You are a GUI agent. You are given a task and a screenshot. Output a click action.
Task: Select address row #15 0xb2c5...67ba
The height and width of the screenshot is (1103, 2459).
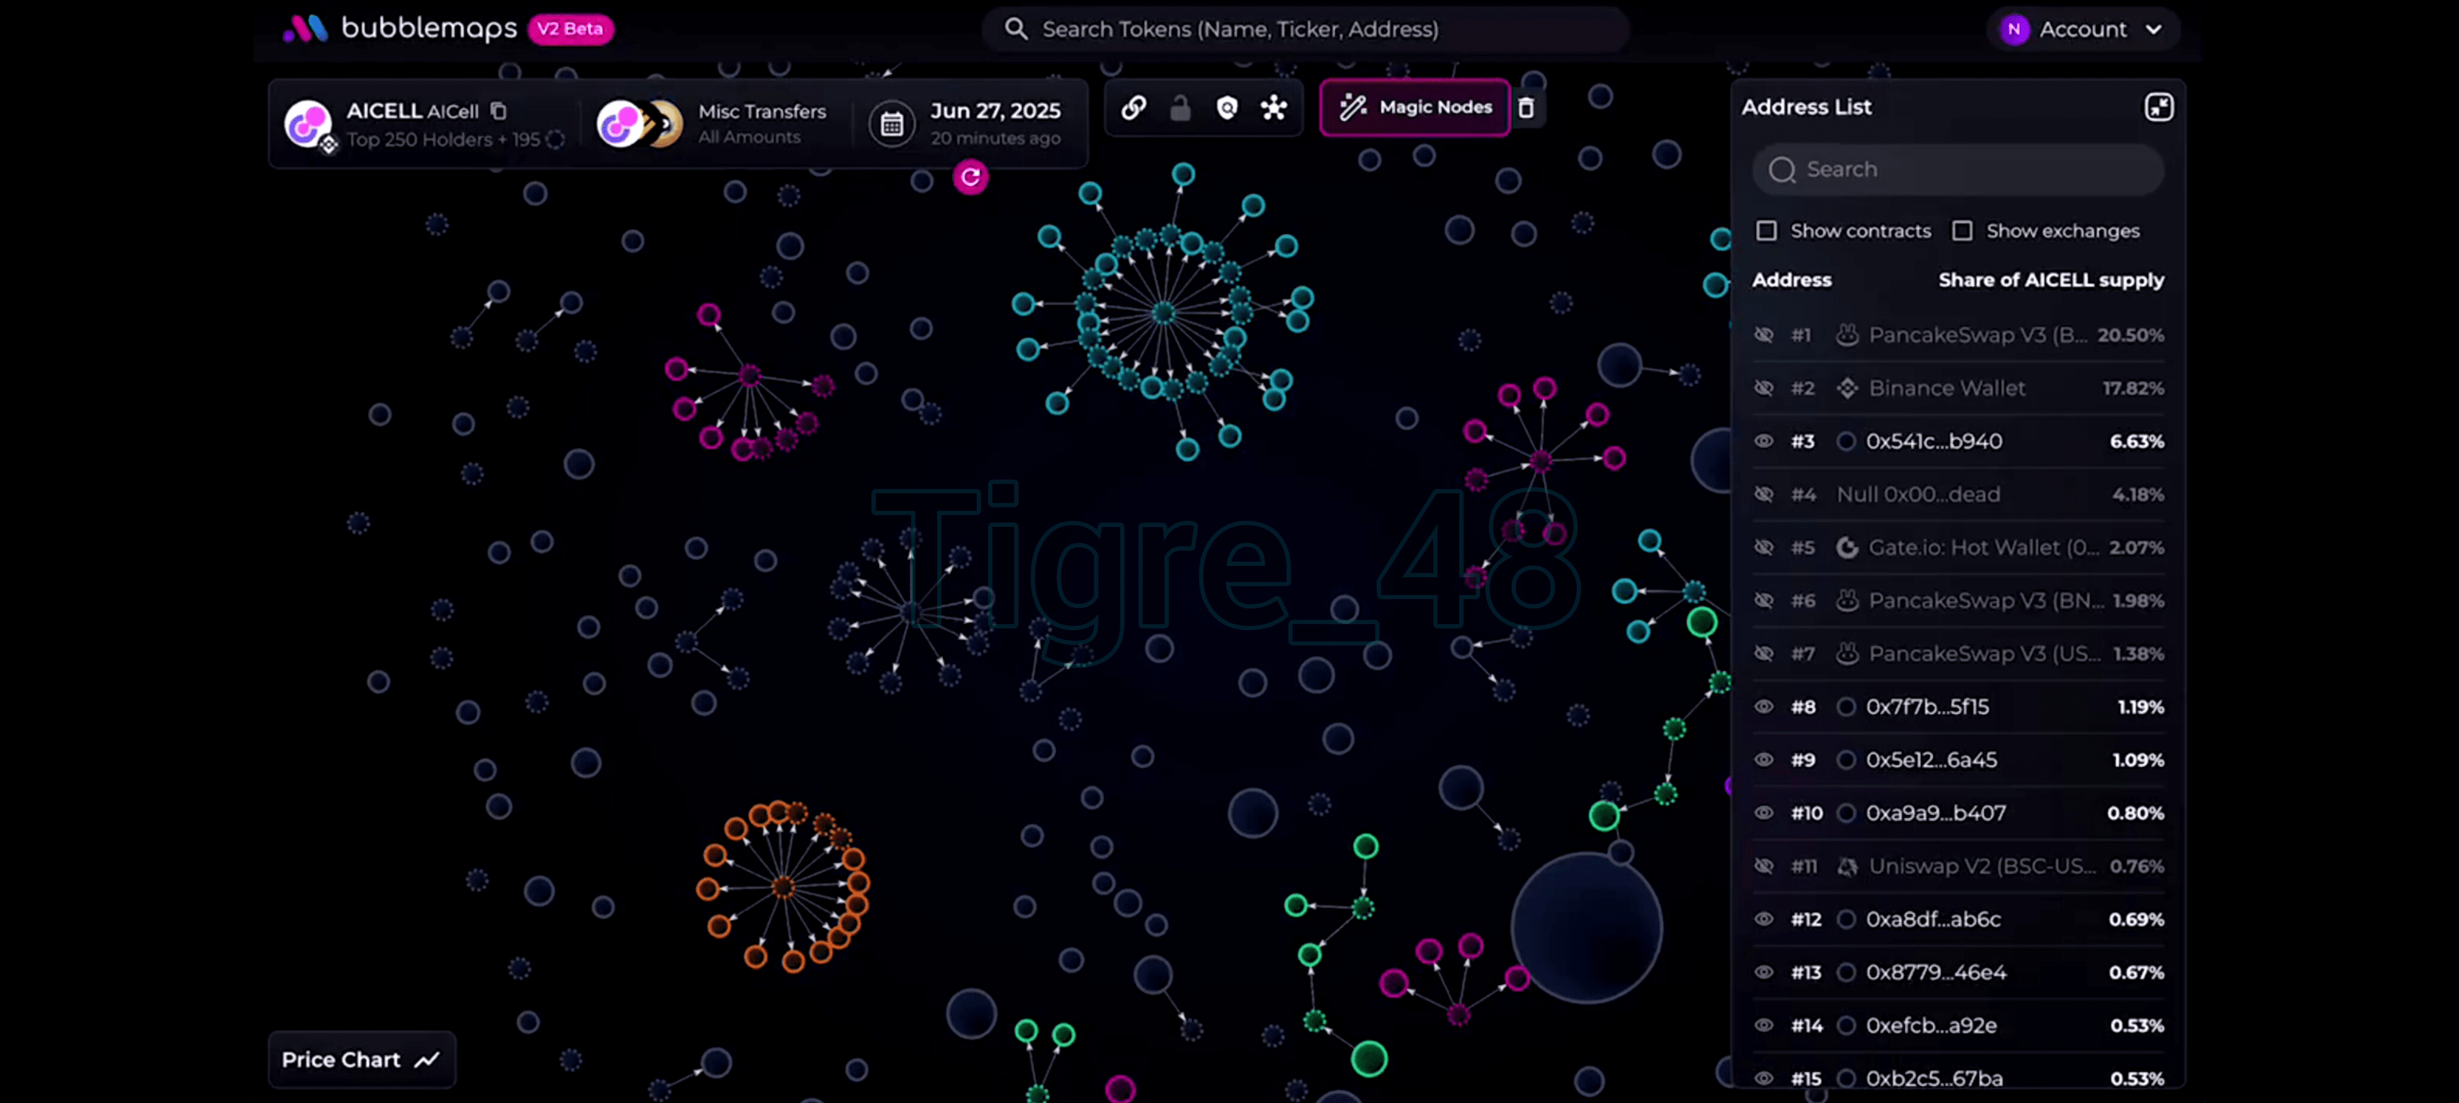[1958, 1077]
